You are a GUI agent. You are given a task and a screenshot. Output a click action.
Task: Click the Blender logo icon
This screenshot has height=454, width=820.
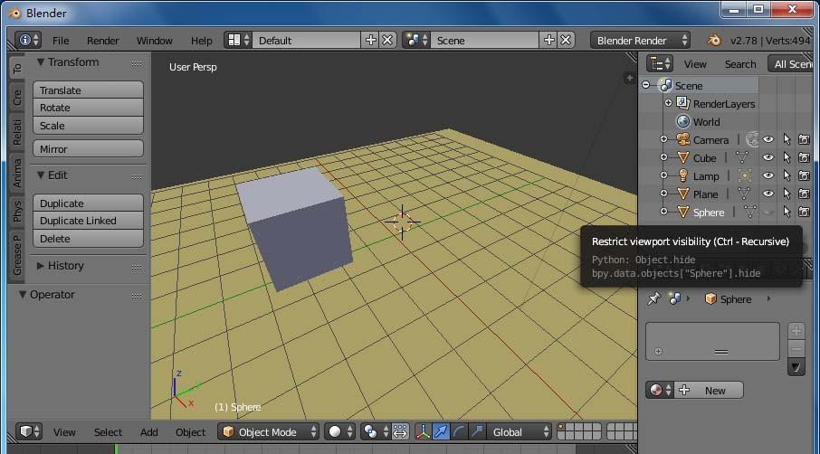(x=714, y=40)
